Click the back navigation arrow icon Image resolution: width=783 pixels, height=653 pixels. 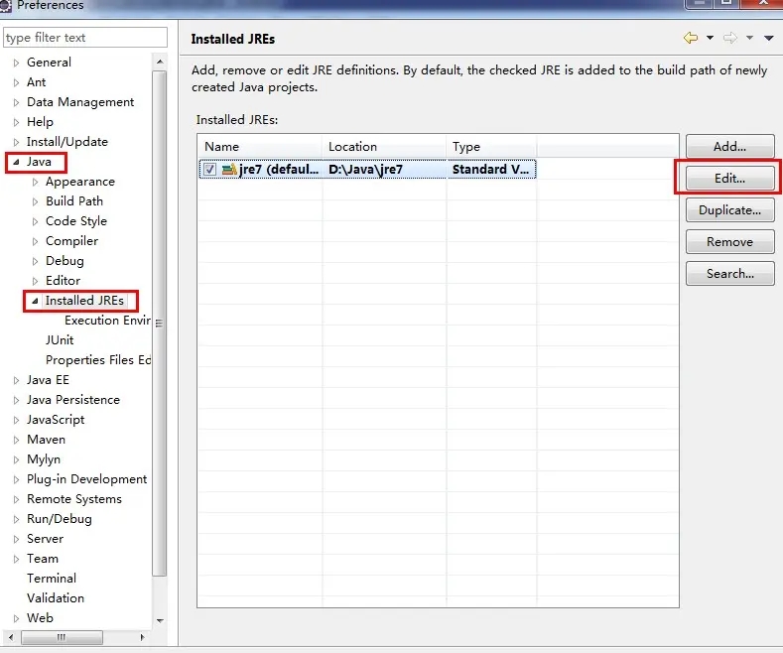point(691,39)
